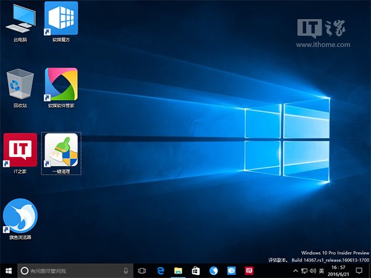Switch input language via 英 indicator
This screenshot has height=278, width=371.
tap(320, 271)
